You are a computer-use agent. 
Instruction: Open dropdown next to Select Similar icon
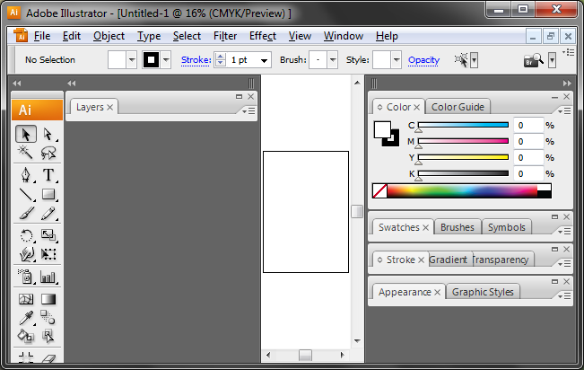tap(475, 60)
